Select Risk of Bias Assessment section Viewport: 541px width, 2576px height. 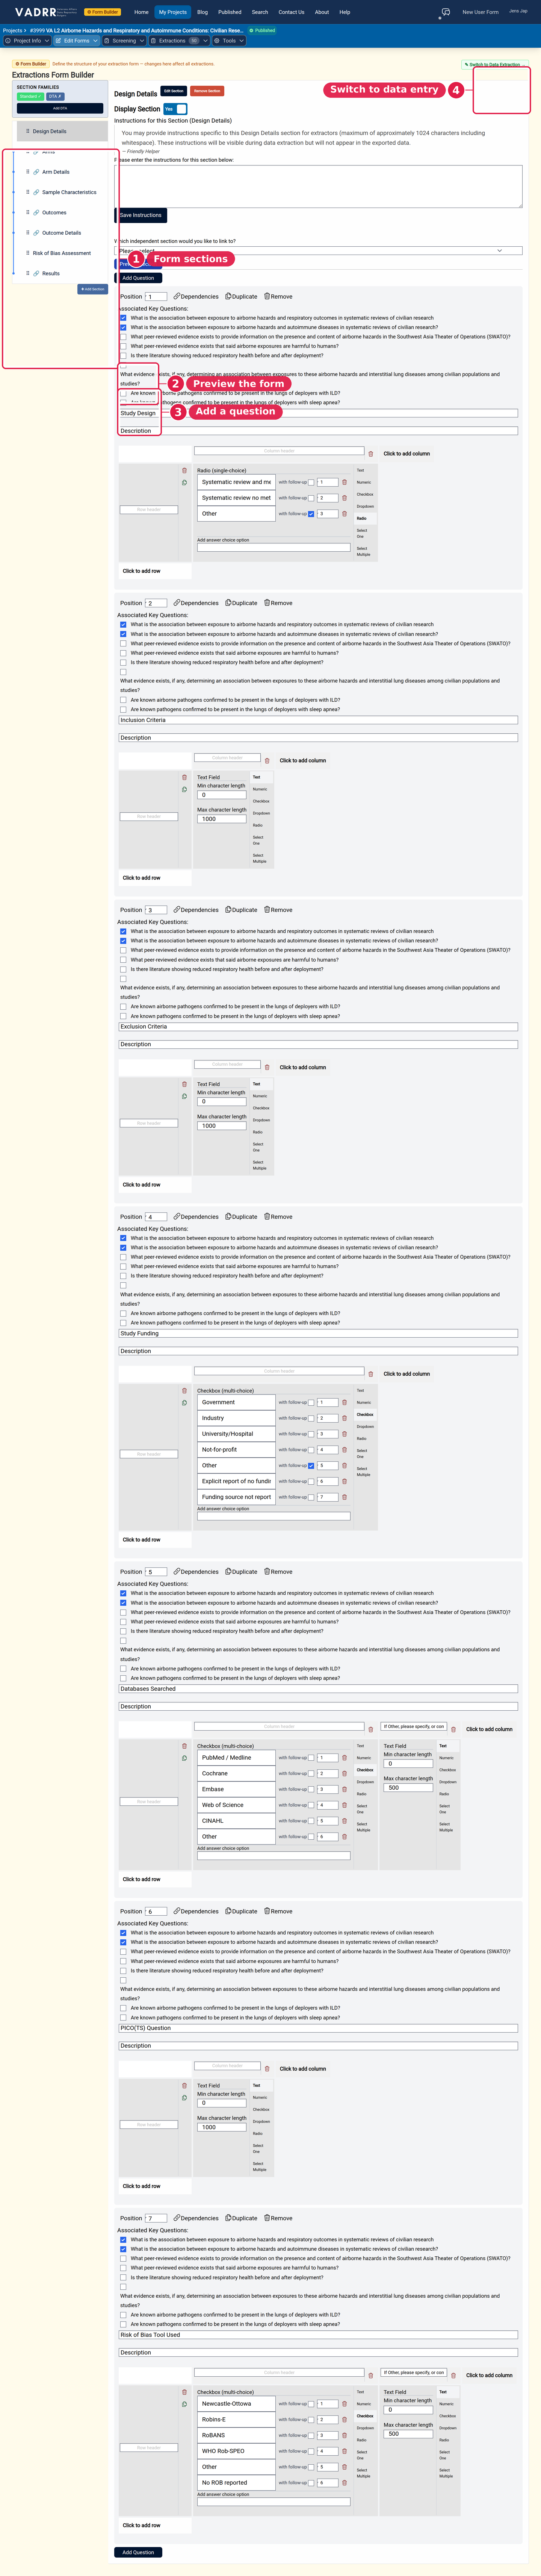[x=62, y=253]
